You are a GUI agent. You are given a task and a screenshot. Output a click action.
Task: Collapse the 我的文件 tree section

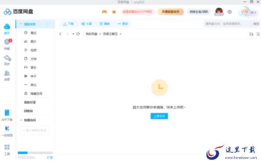(21, 24)
